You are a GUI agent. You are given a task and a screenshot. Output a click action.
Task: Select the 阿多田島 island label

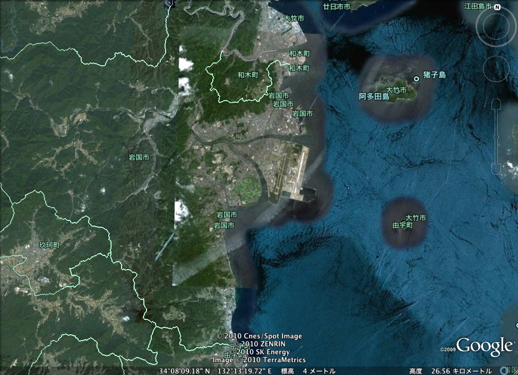(x=374, y=96)
